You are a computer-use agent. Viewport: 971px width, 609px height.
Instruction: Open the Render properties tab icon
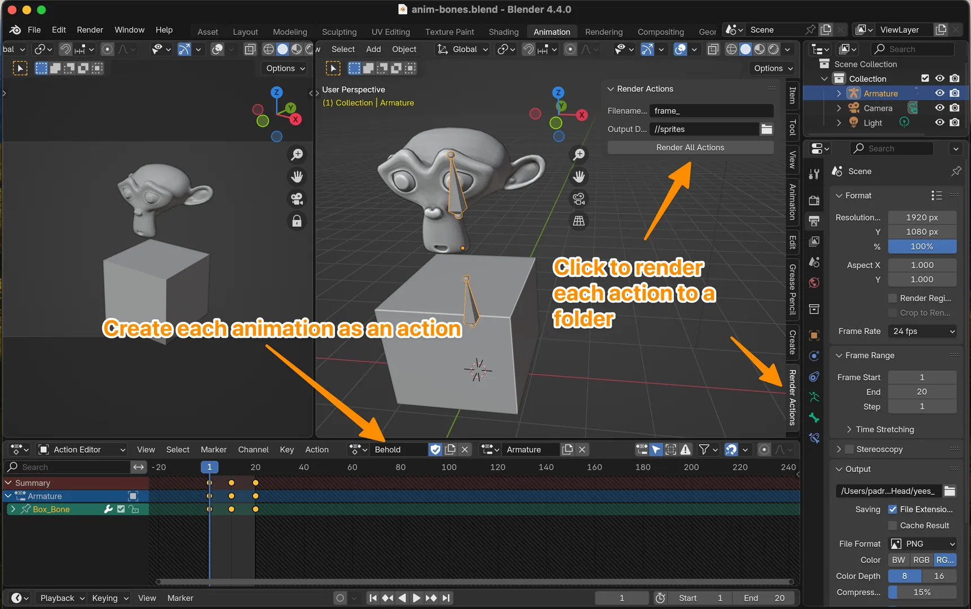click(814, 200)
